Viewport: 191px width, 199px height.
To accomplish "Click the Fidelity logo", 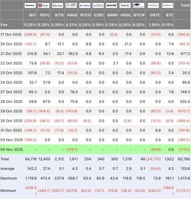I will point(44,5).
